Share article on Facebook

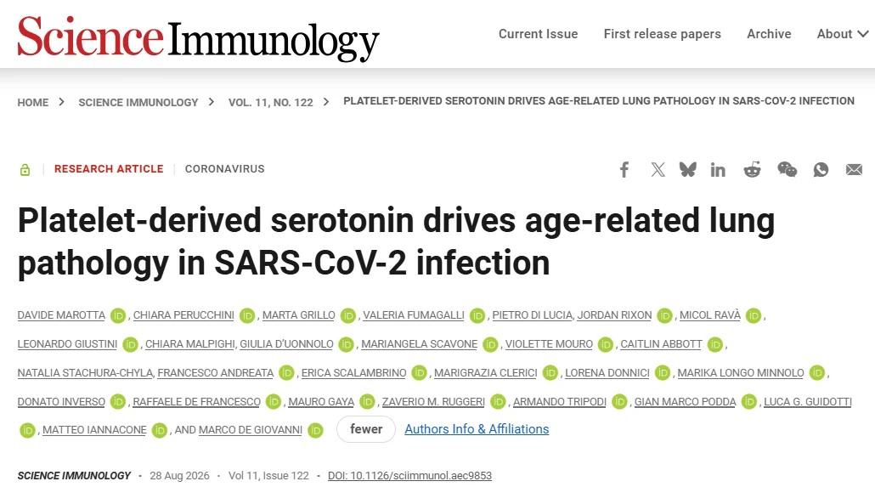[624, 169]
